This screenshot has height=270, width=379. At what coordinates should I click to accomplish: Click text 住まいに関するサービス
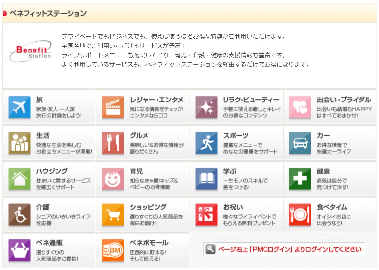point(64,181)
